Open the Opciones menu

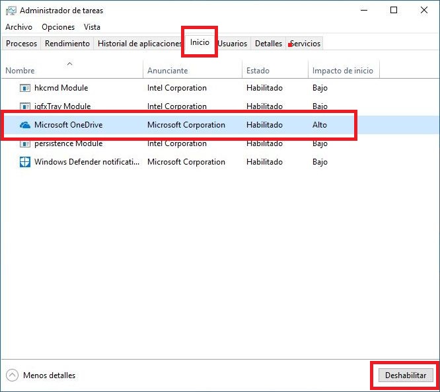click(58, 27)
